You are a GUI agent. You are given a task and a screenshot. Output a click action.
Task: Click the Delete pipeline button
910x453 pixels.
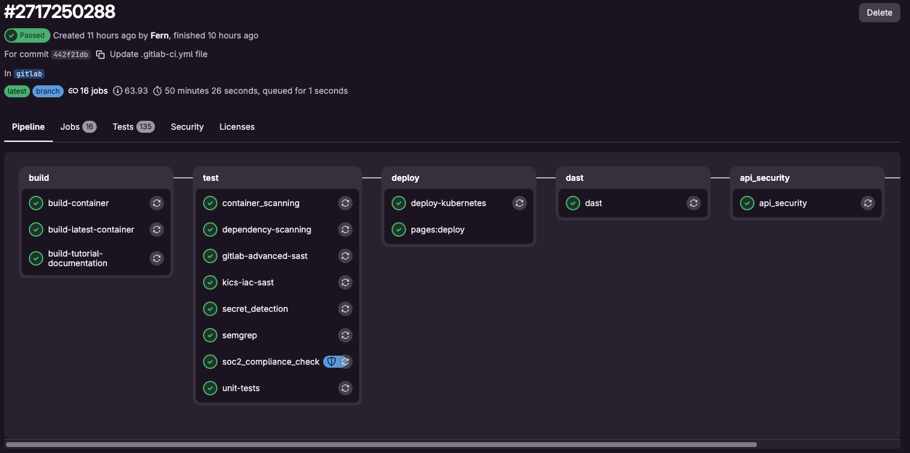pyautogui.click(x=879, y=13)
